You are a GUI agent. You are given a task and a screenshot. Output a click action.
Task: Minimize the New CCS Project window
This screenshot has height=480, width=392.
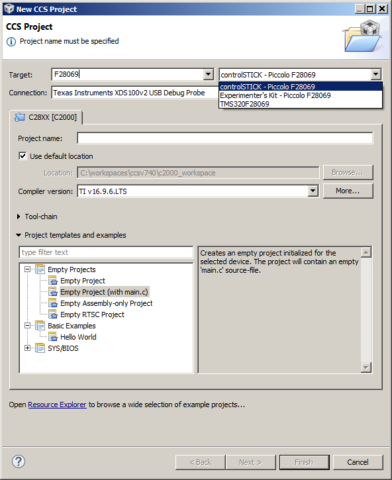360,9
